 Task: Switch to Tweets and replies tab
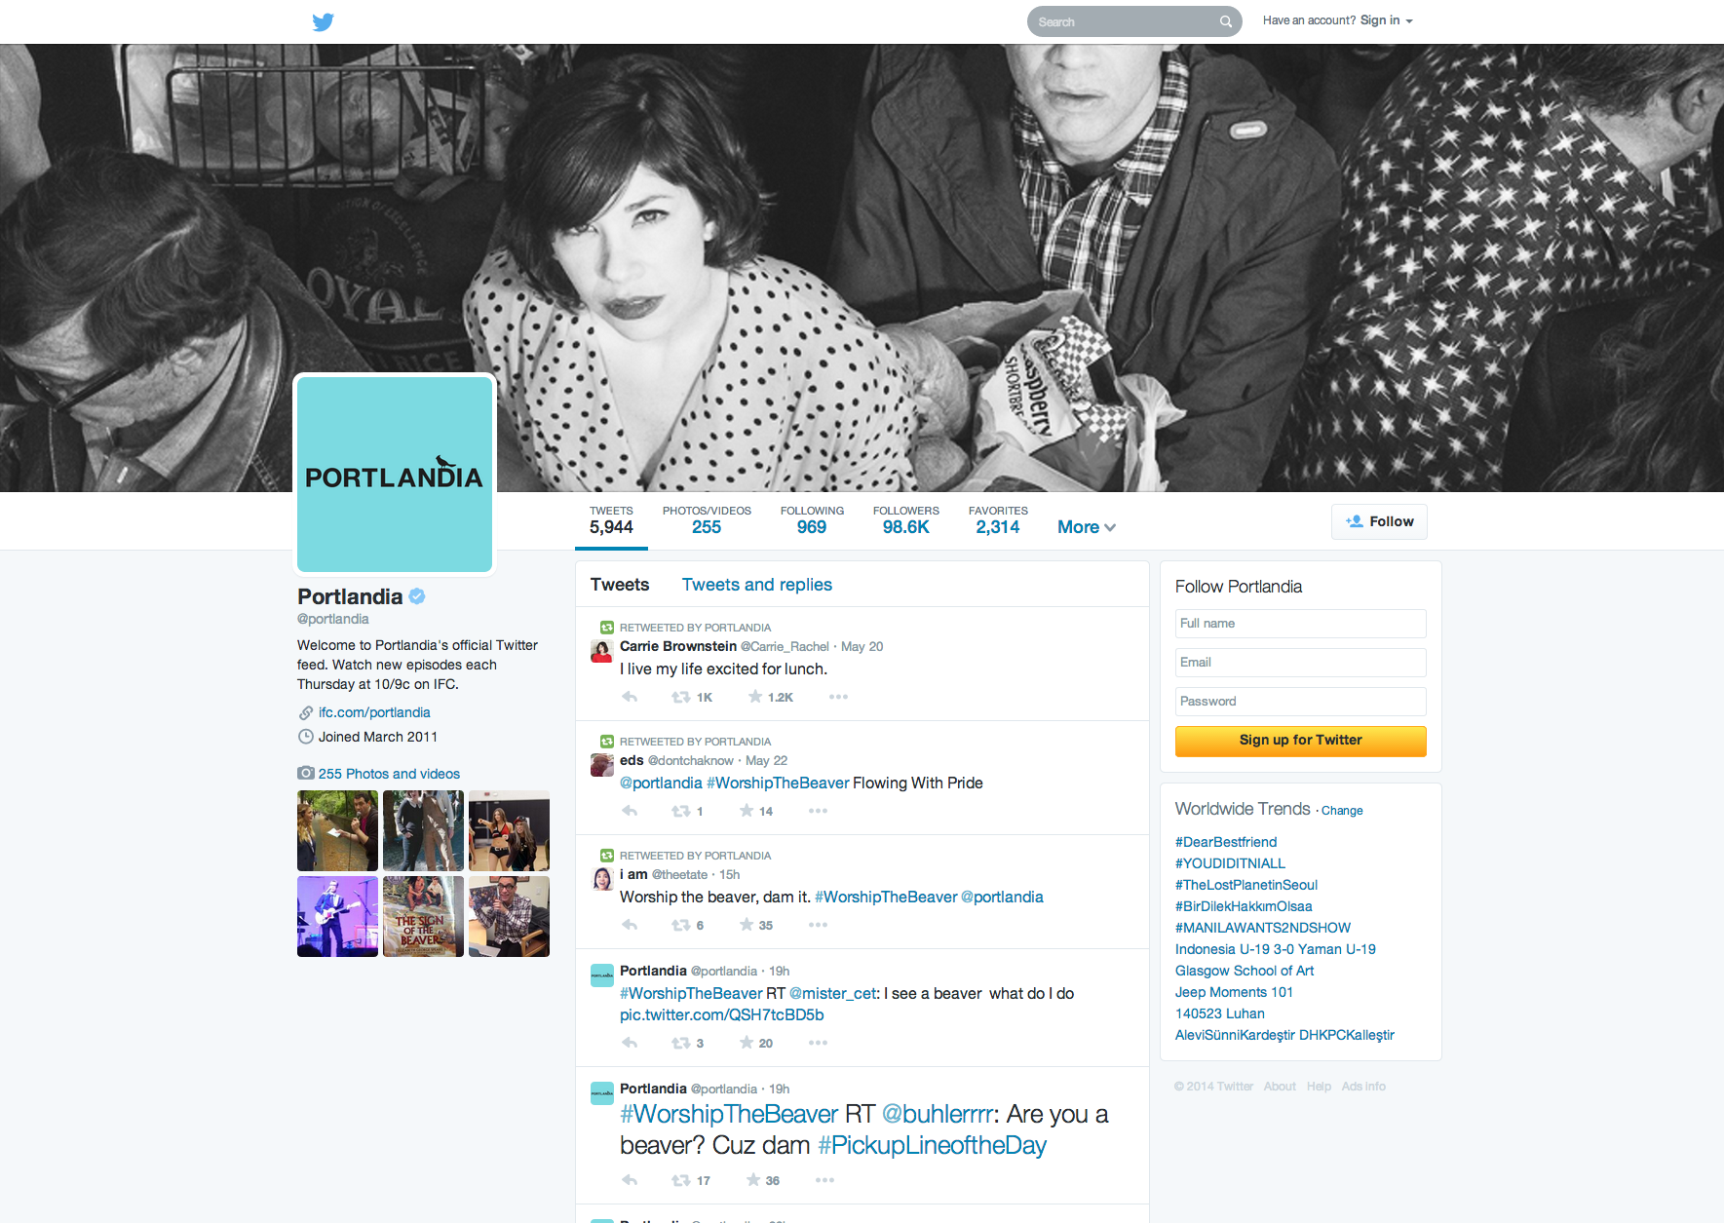coord(756,585)
